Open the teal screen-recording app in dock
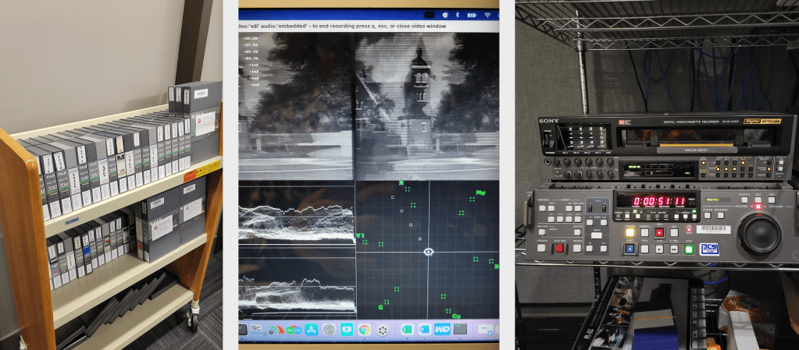Viewport: 799px width, 350px height. click(x=346, y=330)
